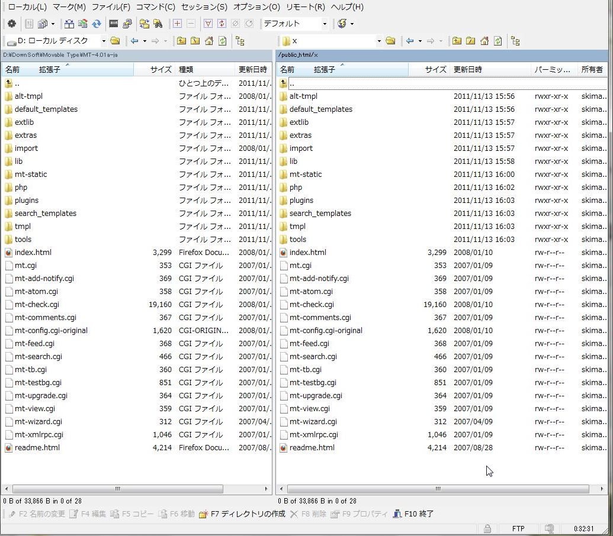
Task: Expand the デフォルト transfer settings dropdown
Action: click(325, 24)
